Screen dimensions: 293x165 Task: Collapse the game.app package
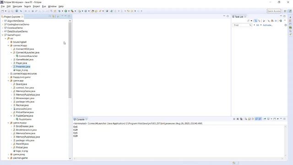8,81
